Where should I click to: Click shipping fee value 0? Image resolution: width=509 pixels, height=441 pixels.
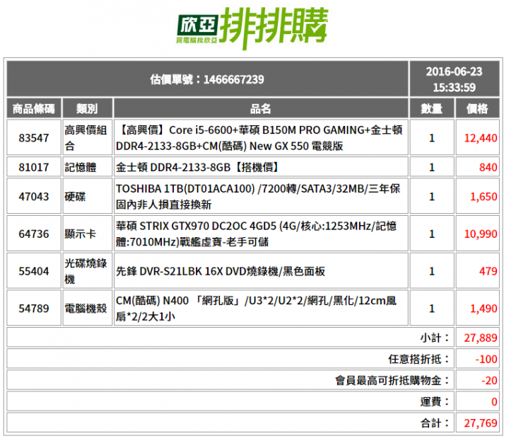click(x=494, y=401)
